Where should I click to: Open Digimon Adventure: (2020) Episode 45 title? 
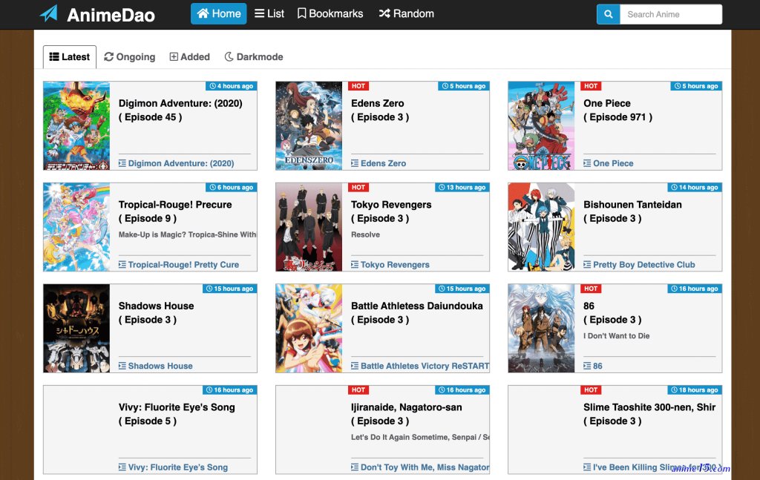(x=180, y=110)
